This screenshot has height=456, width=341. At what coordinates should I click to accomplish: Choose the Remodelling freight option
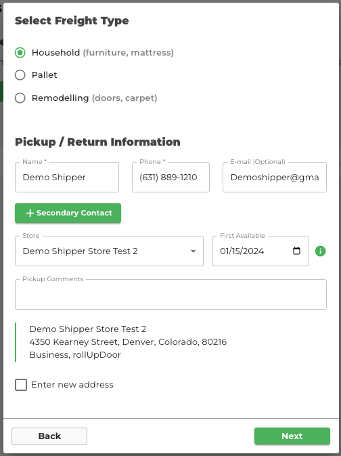(x=20, y=98)
